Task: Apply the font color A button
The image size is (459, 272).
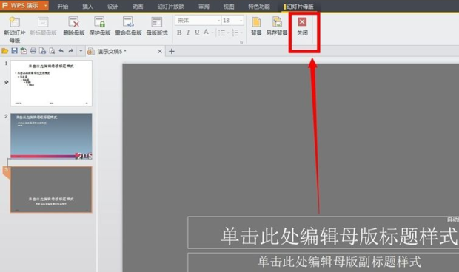Action: pos(206,33)
